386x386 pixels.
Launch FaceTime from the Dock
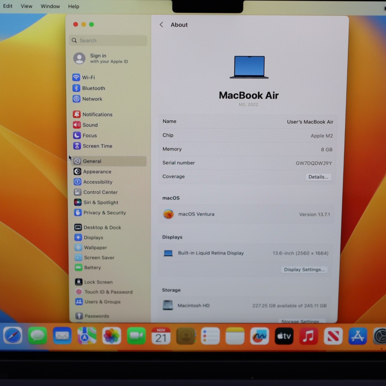click(x=136, y=336)
